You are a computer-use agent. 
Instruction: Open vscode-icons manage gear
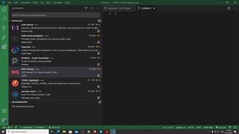99,98
